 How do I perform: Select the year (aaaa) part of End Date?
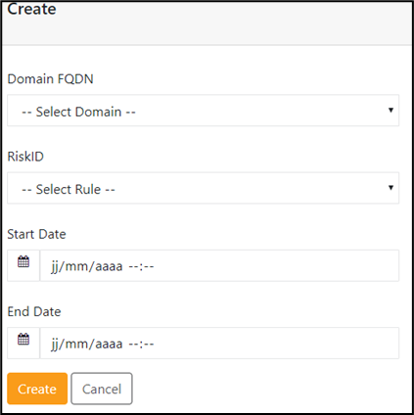[109, 345]
